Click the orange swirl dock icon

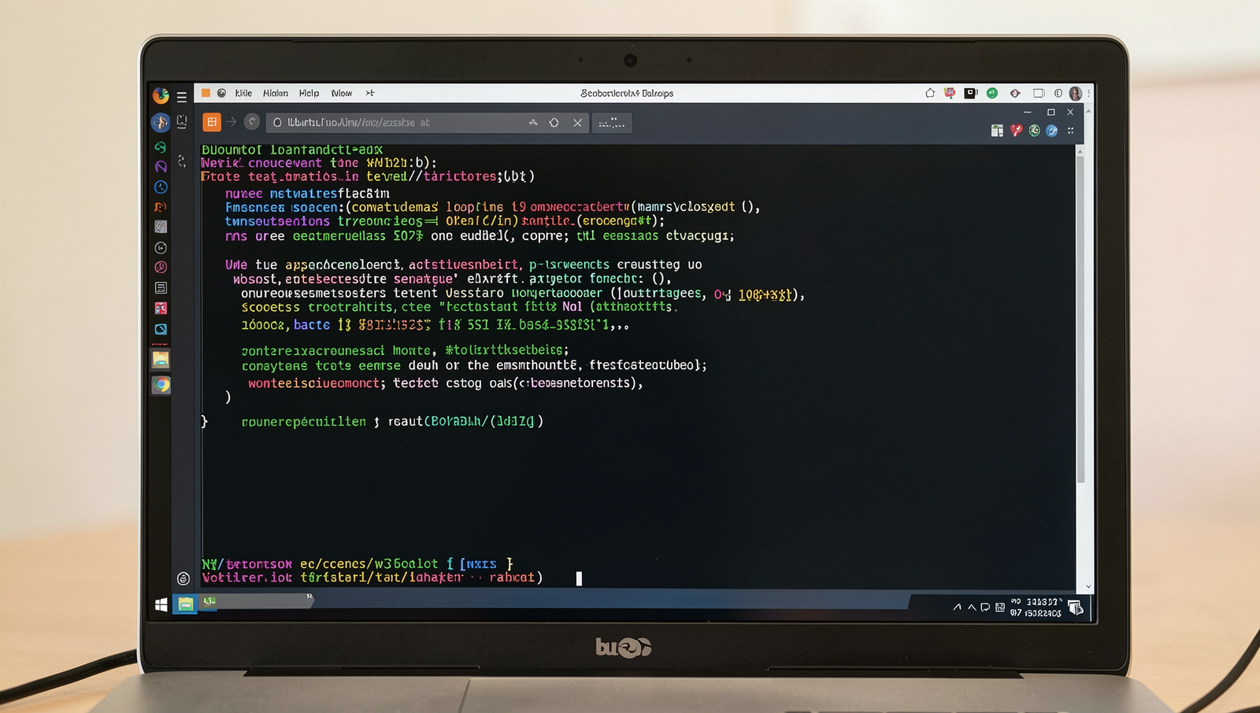[x=161, y=207]
